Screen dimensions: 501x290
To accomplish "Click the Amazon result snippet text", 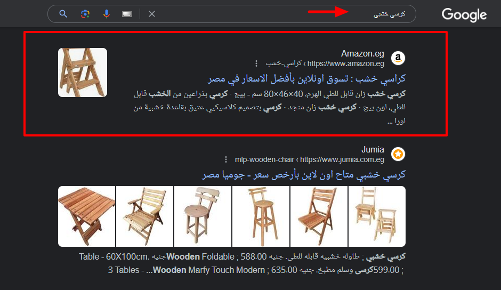I will (269, 107).
